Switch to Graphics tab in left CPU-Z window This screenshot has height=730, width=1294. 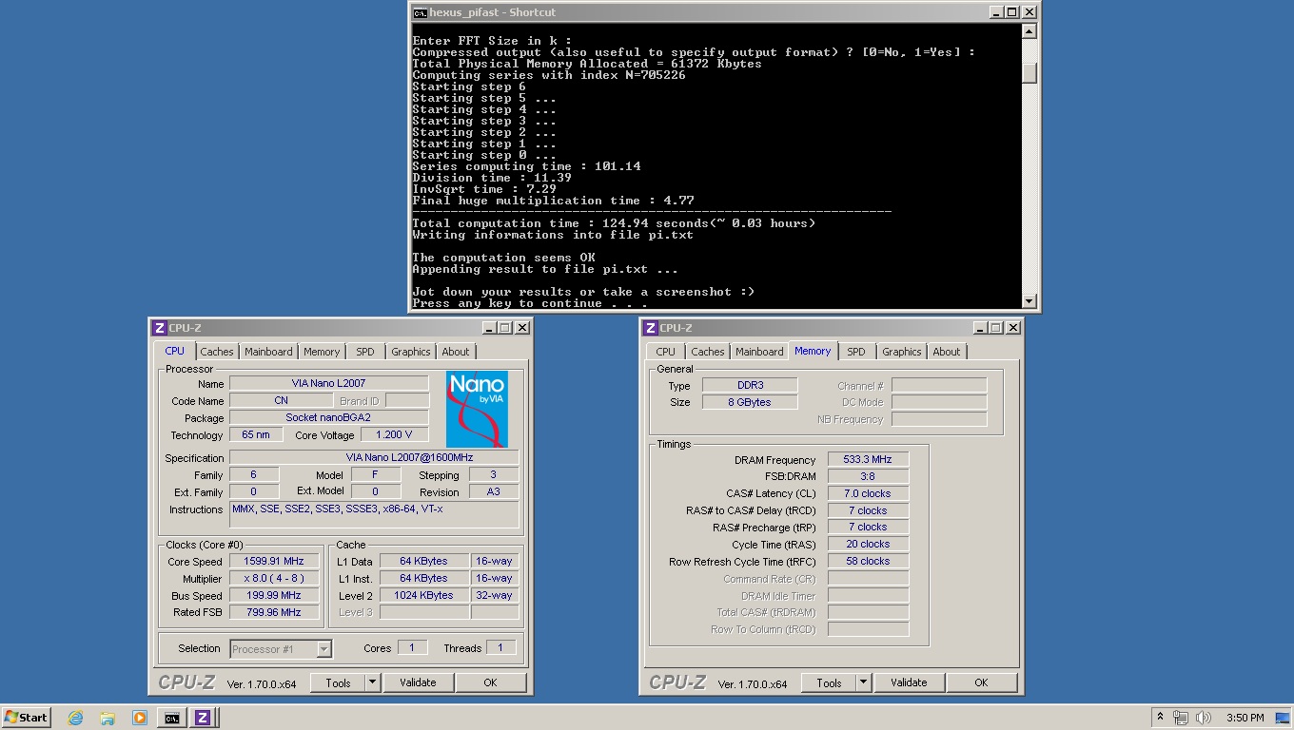[x=411, y=352]
